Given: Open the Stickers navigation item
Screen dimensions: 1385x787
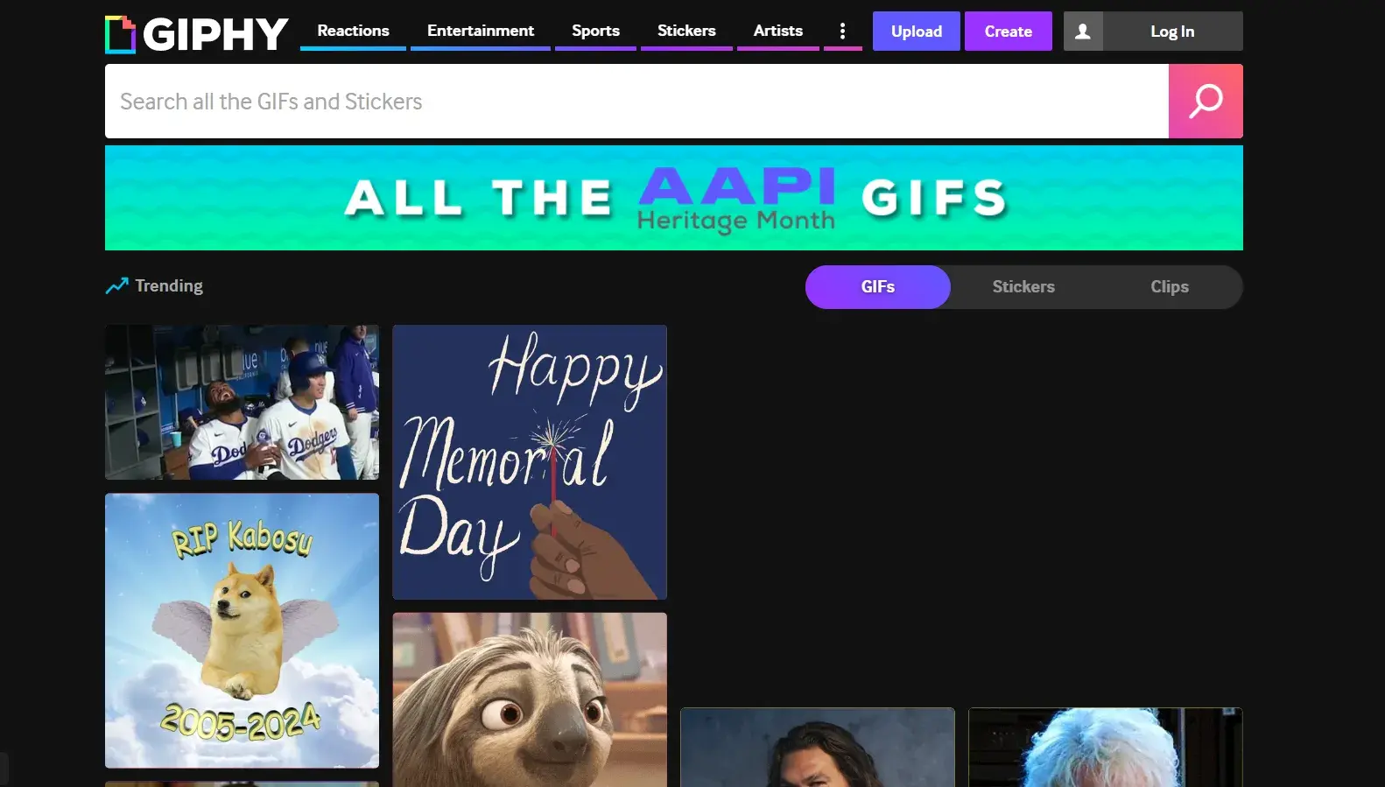Looking at the screenshot, I should coord(686,31).
